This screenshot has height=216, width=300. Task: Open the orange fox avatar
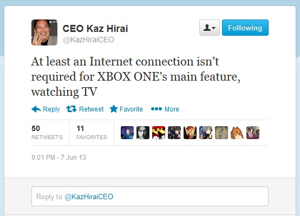(x=237, y=133)
